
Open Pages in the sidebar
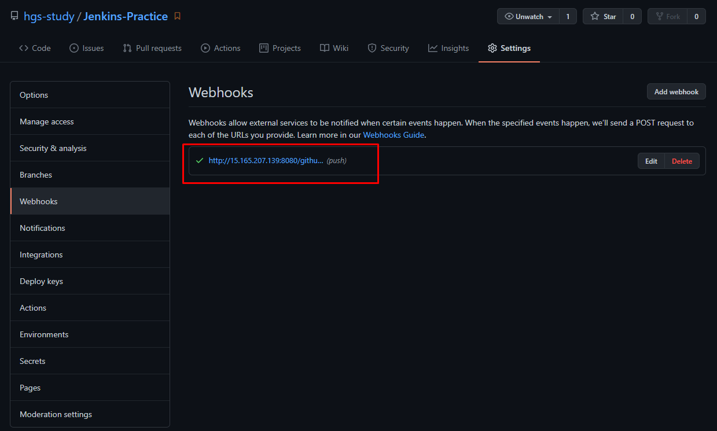pos(90,388)
